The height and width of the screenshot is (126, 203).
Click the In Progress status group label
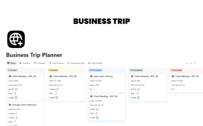pyautogui.click(x=96, y=70)
